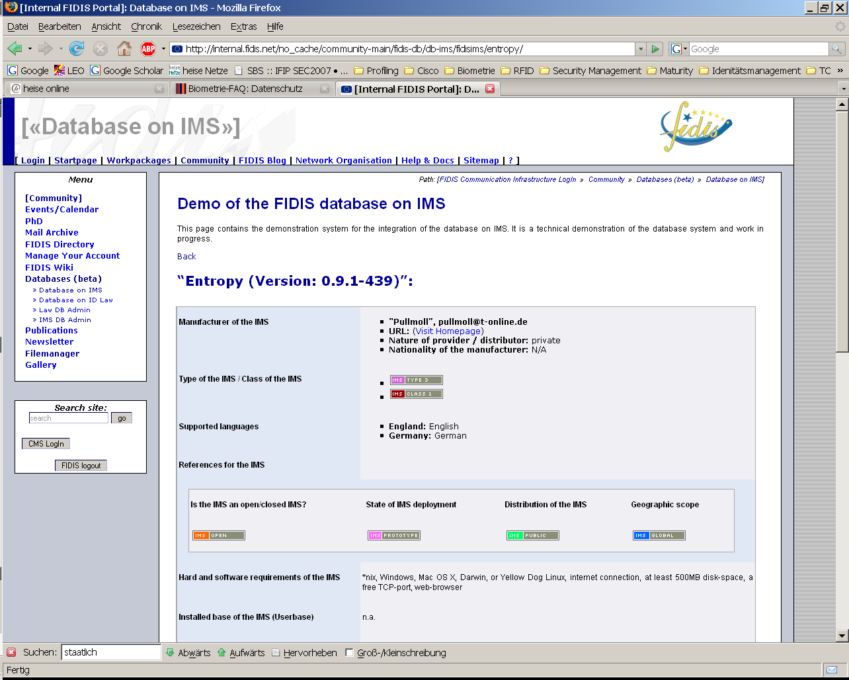Open the Lesezeichen menu
The width and height of the screenshot is (849, 680).
tap(196, 26)
